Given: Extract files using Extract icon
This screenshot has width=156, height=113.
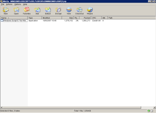Looking at the screenshot, I should 48,11.
